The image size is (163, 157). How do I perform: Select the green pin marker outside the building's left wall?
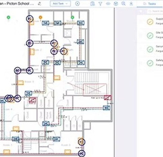point(8,18)
